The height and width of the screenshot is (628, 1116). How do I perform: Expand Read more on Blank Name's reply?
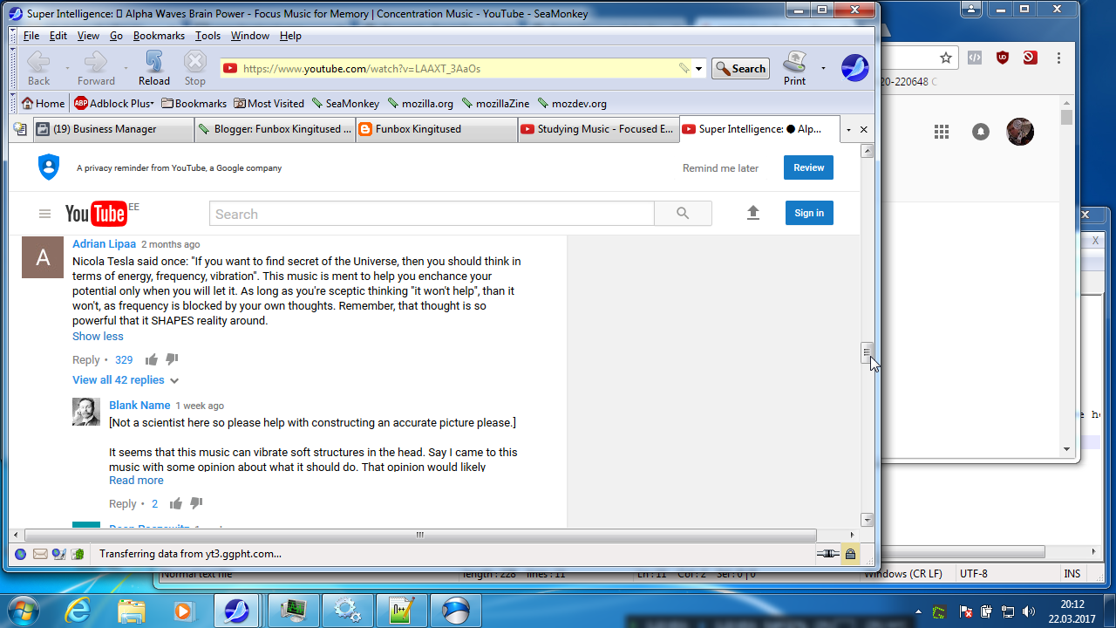point(136,481)
